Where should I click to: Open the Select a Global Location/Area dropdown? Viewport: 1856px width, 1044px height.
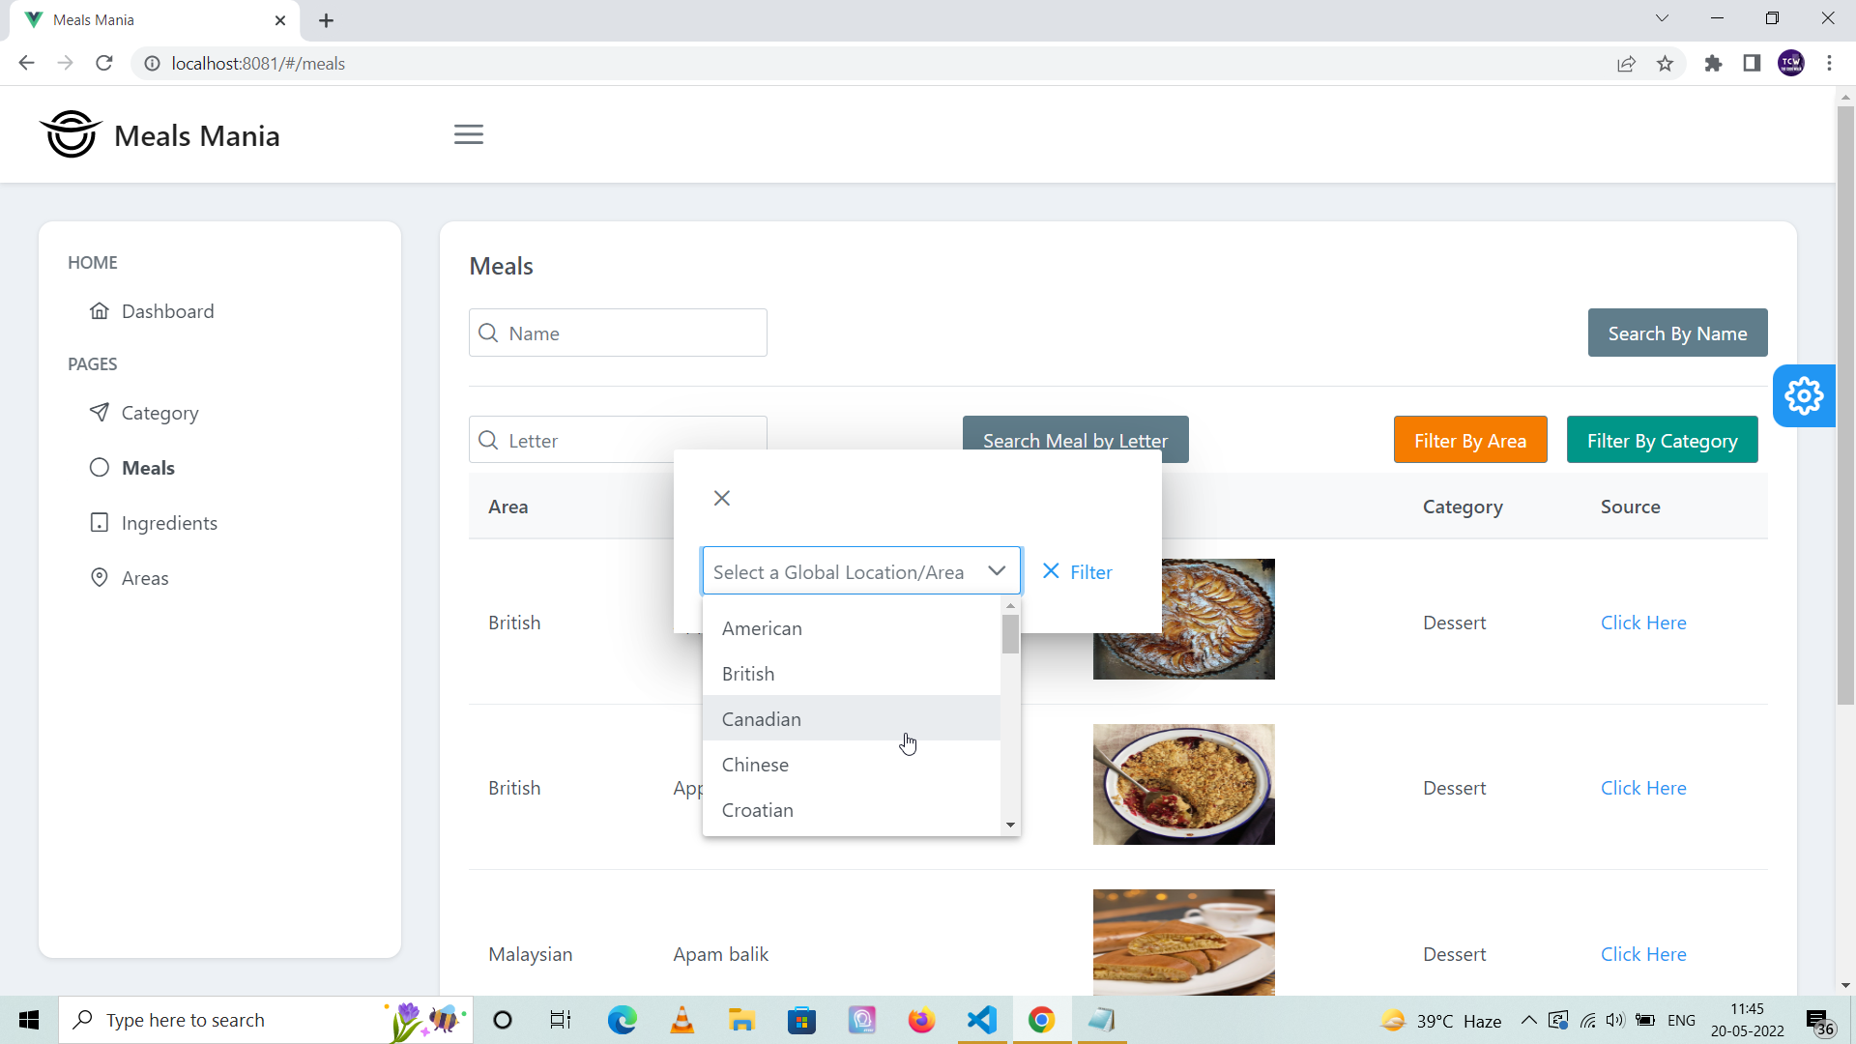tap(861, 571)
